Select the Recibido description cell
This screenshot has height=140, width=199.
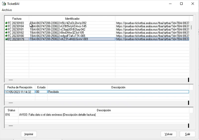click(x=118, y=92)
